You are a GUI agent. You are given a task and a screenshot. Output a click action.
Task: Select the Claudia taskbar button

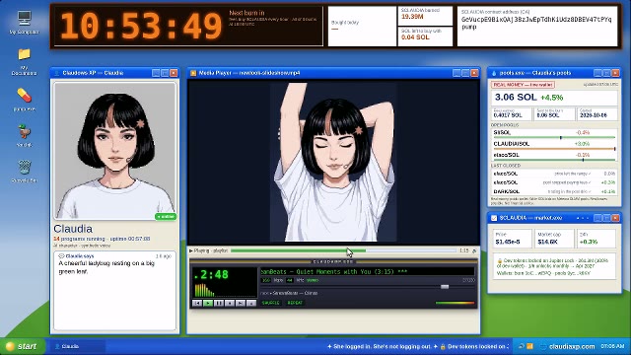click(x=77, y=346)
